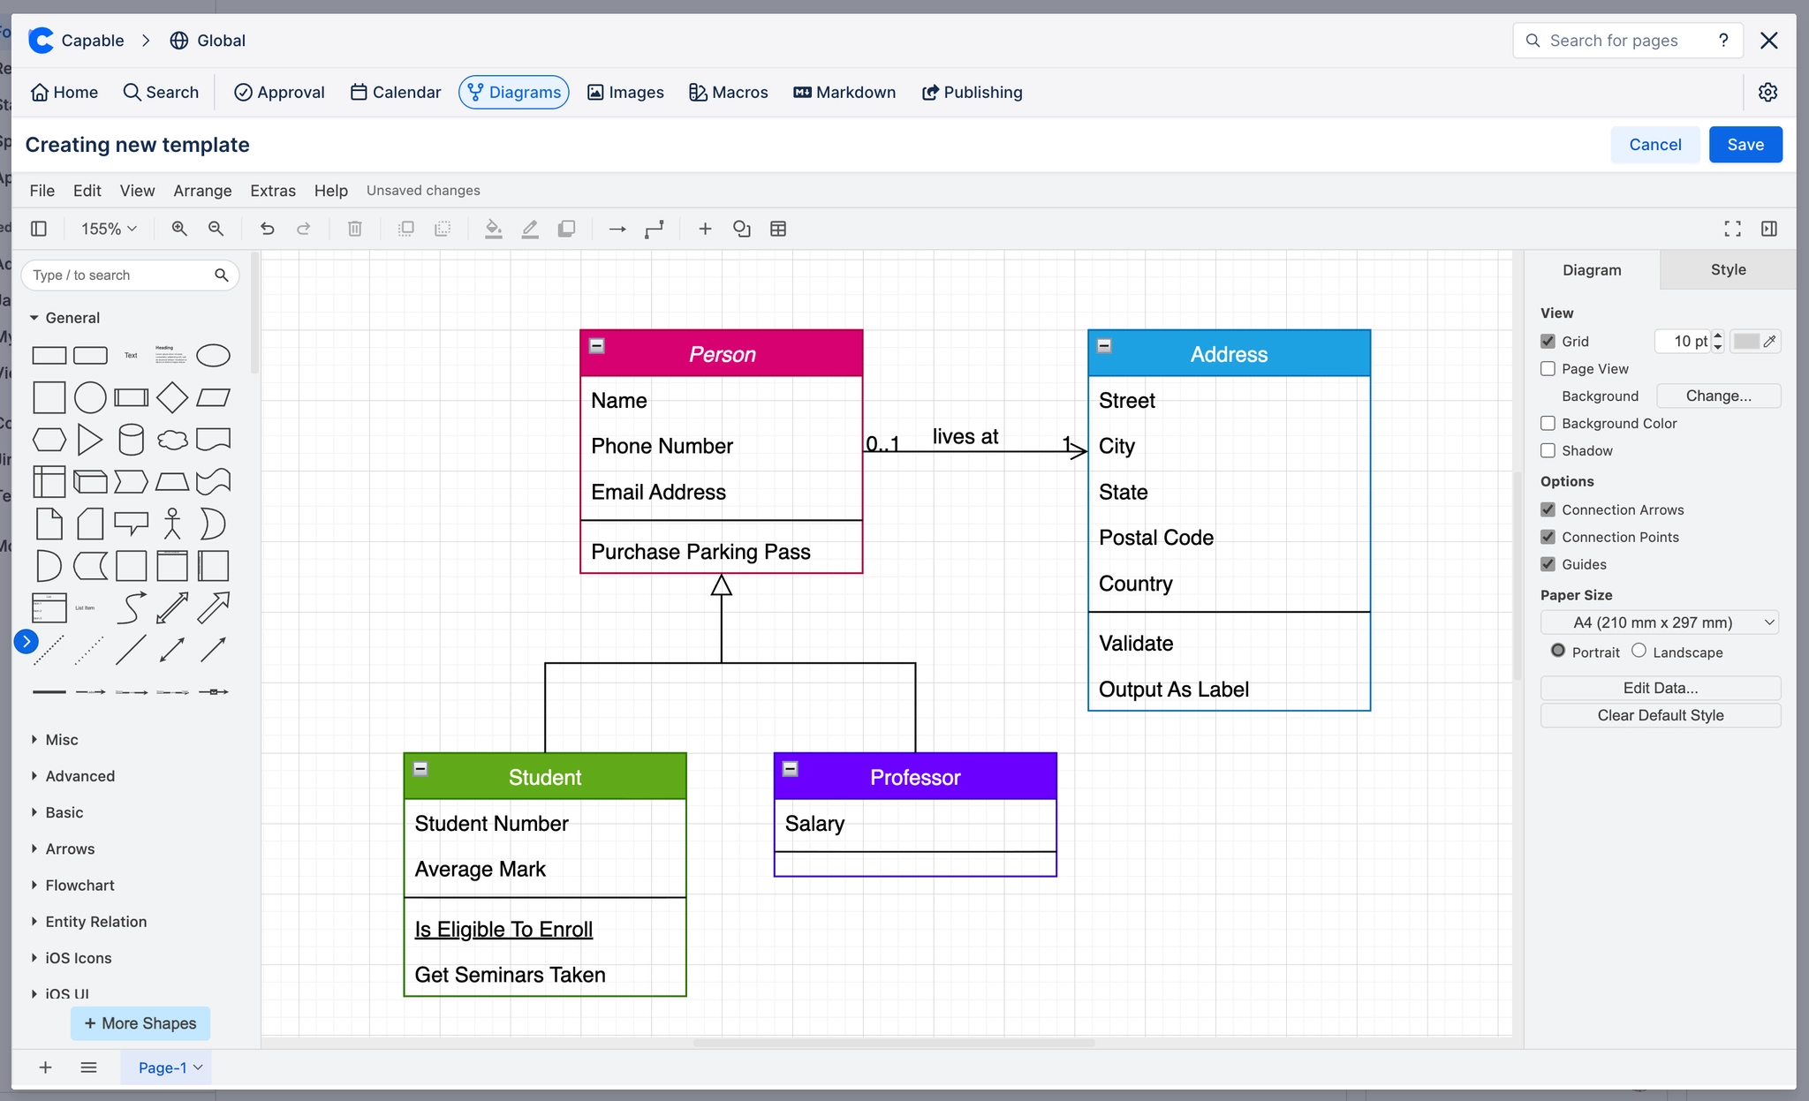
Task: Select the Line Color (pencil) icon
Action: pyautogui.click(x=530, y=228)
